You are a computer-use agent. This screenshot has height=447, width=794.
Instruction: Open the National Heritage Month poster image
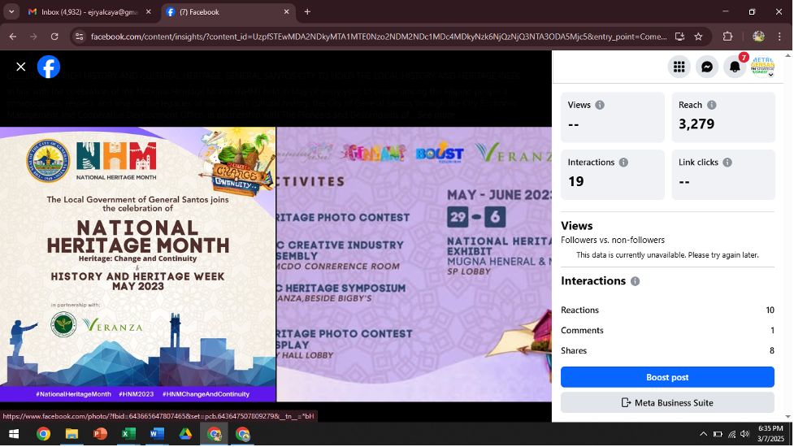tap(137, 264)
